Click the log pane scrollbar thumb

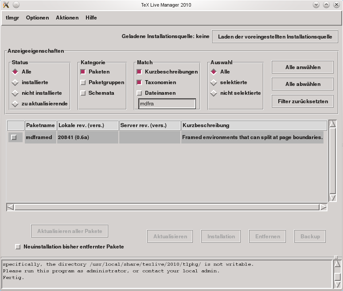tap(337, 276)
